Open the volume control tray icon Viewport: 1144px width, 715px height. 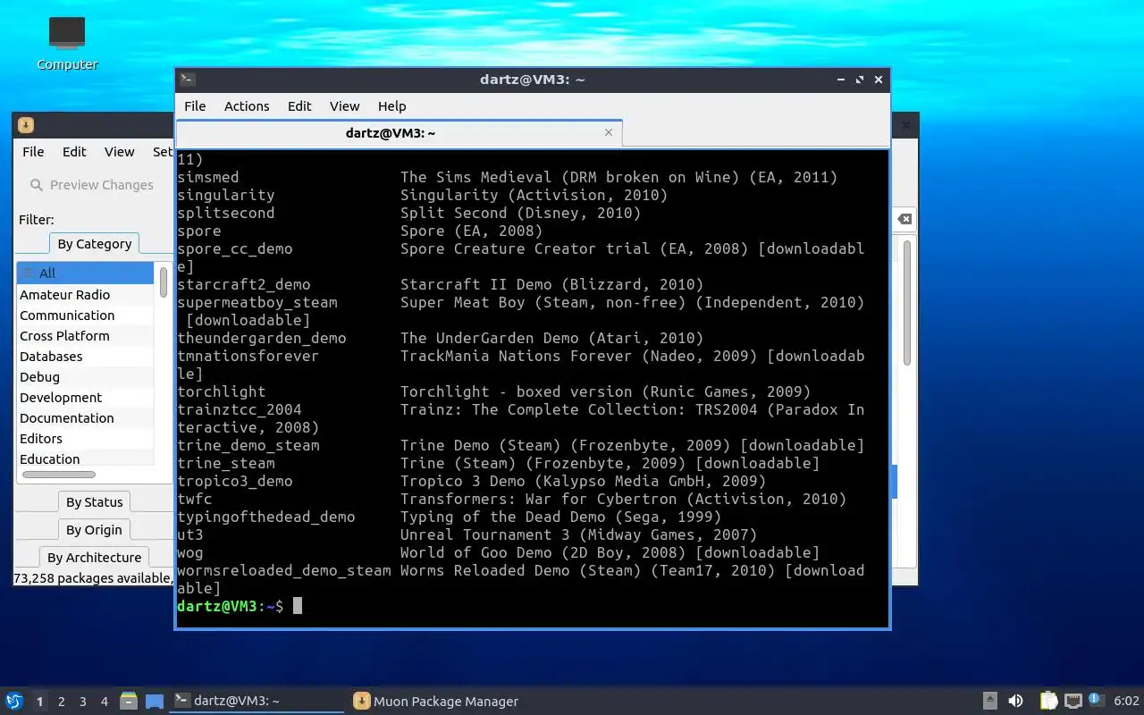click(x=1015, y=701)
